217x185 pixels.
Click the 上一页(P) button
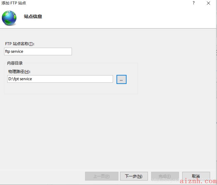coord(102,176)
